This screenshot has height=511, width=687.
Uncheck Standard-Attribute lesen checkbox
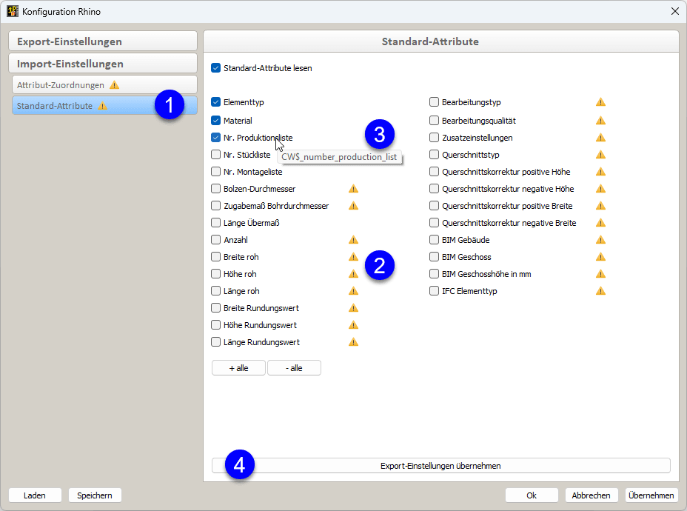pos(215,68)
